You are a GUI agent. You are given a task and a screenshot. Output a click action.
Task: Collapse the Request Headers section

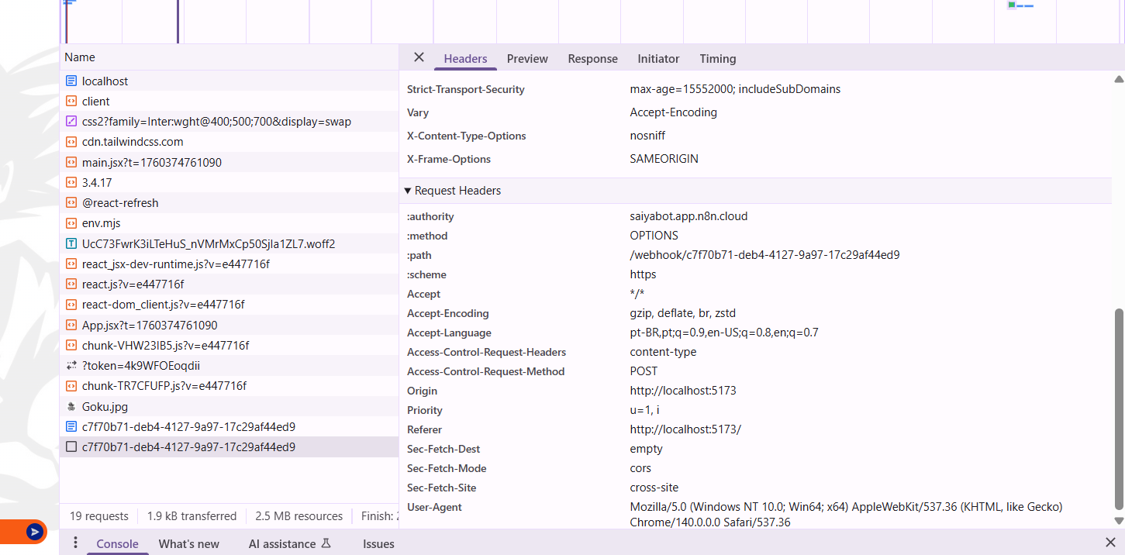[409, 191]
